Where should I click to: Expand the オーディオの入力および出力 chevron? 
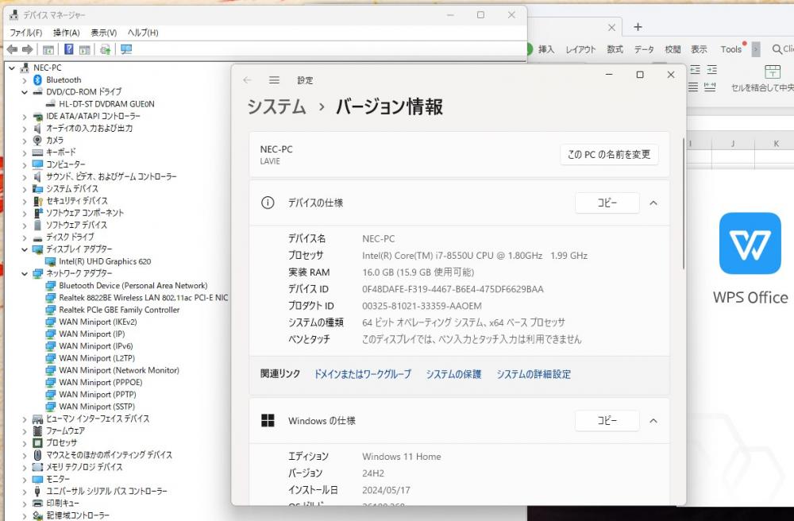(x=25, y=129)
